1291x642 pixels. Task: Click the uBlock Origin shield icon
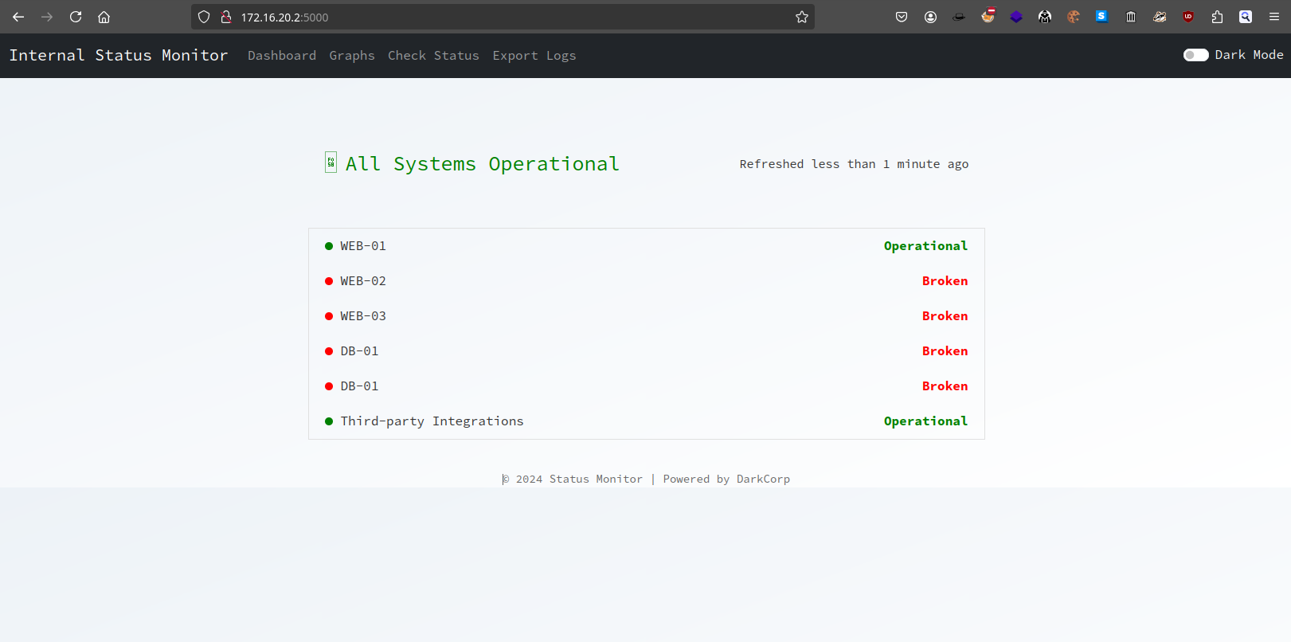(1188, 17)
